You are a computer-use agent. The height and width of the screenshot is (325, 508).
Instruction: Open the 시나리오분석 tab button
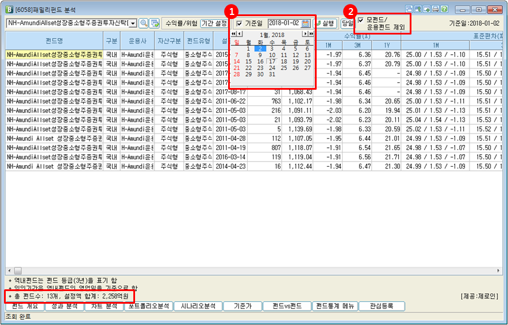198,306
